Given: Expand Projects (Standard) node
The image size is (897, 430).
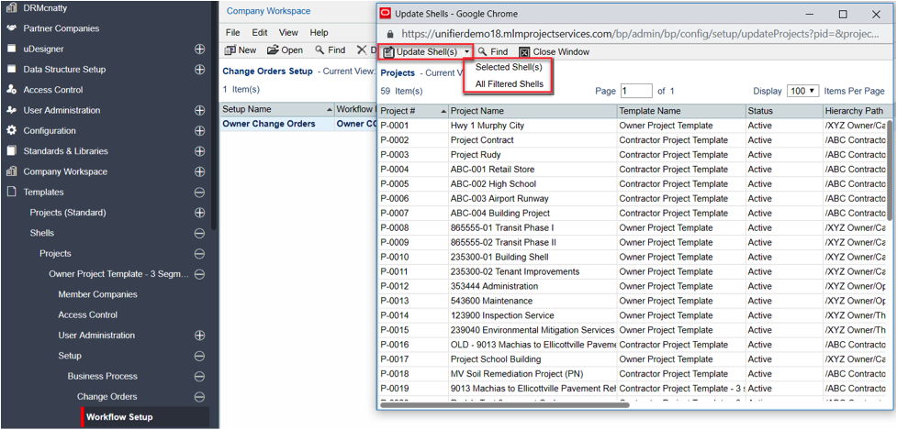Looking at the screenshot, I should 199,213.
